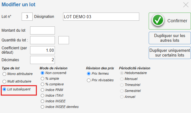Close the Modifier un lot dialog
This screenshot has width=191, height=113.
pyautogui.click(x=186, y=5)
